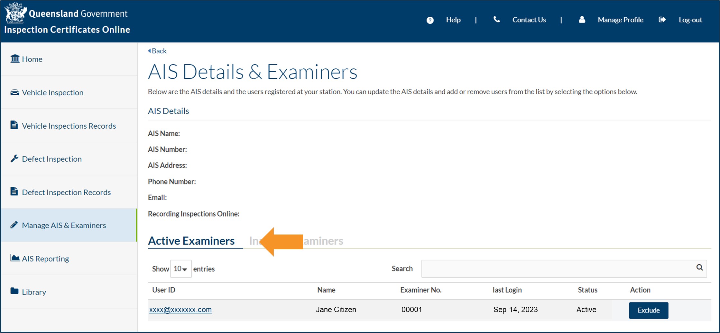Click the Queensland Government crest logo
The image size is (720, 333).
click(x=15, y=12)
